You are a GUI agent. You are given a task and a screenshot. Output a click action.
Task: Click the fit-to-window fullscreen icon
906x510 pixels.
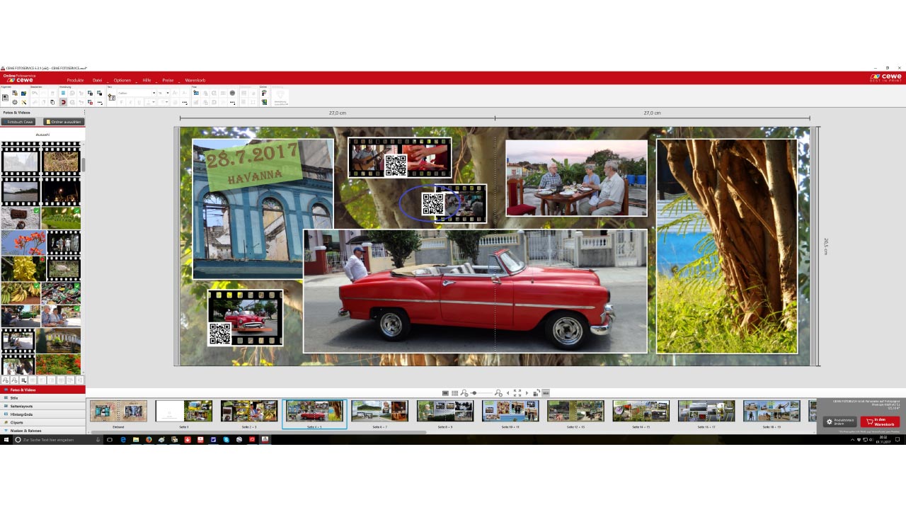[517, 393]
